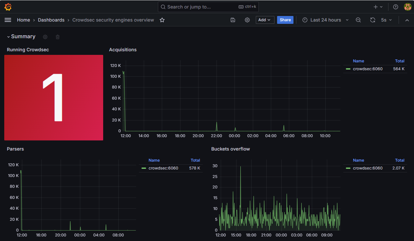Open the Help menu
The width and height of the screenshot is (414, 241).
coord(395,7)
